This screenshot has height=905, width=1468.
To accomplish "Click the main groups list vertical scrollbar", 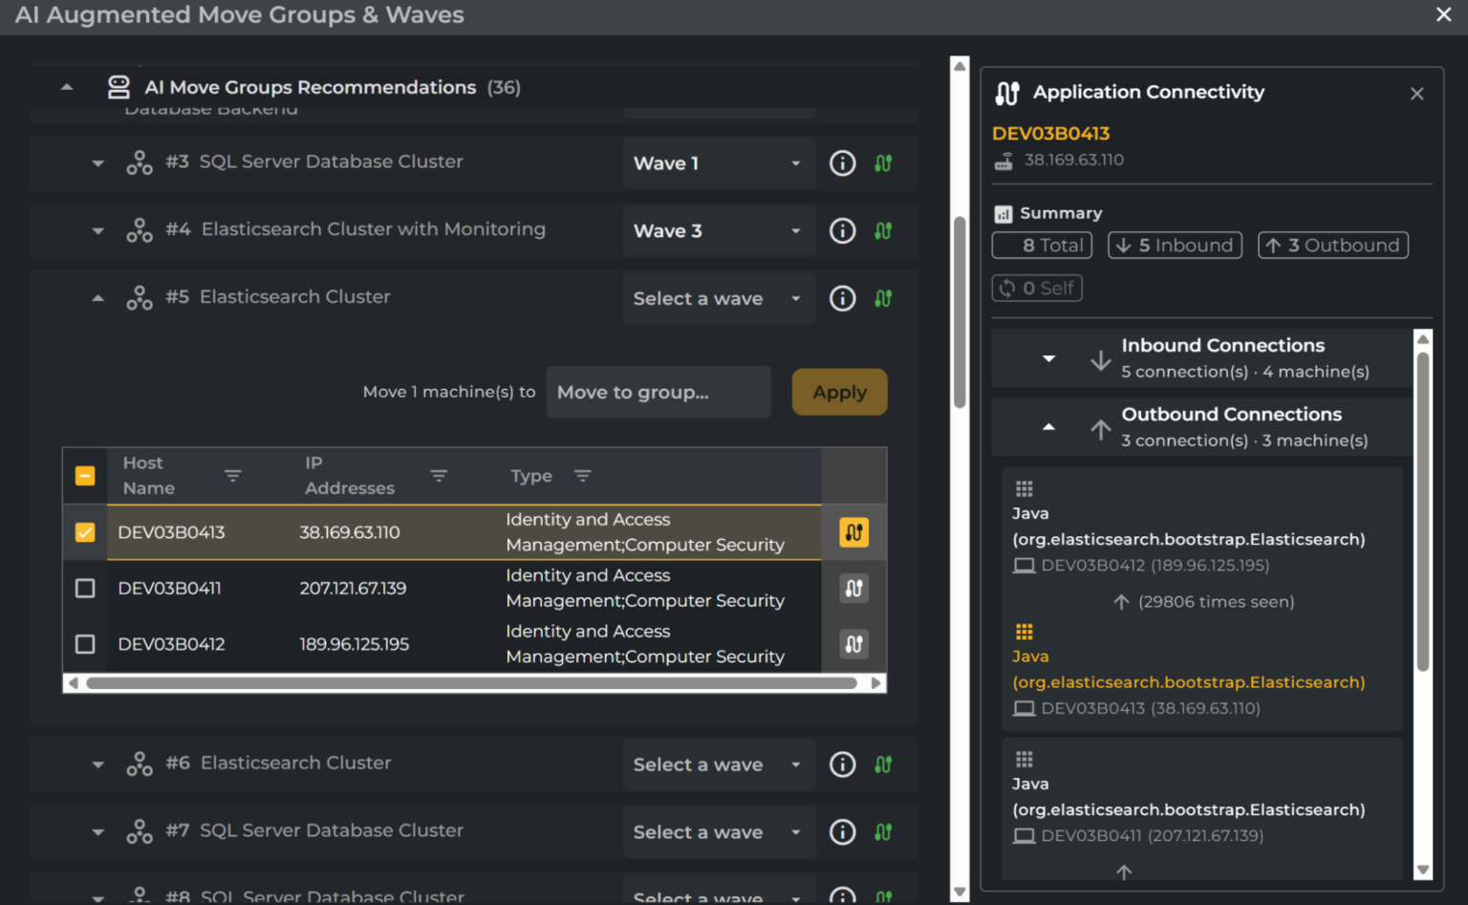I will click(x=960, y=312).
